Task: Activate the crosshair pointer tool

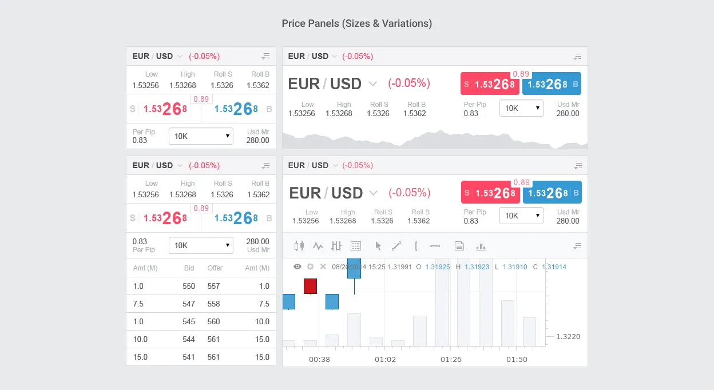Action: point(378,246)
